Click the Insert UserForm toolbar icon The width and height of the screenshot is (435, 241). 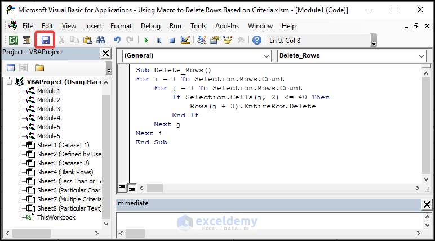pos(26,40)
